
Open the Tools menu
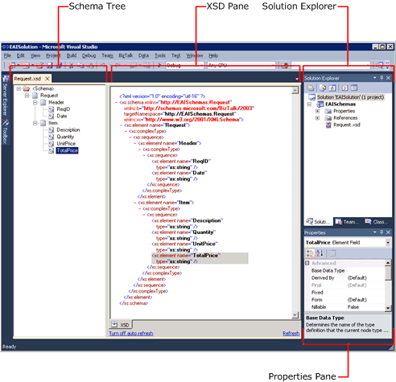click(160, 55)
